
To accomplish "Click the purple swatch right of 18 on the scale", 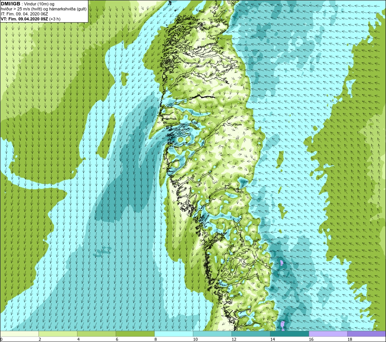I will click(x=367, y=334).
